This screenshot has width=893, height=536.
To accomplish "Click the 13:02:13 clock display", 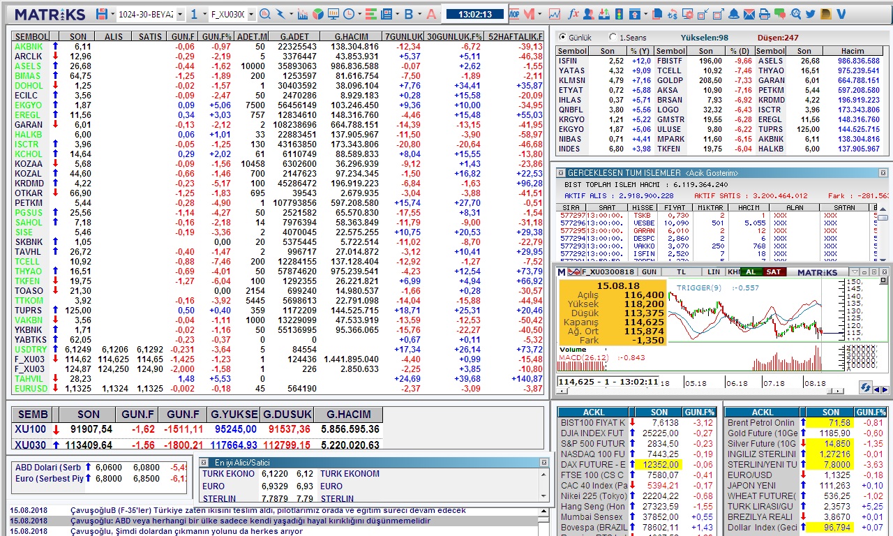I will coord(474,14).
